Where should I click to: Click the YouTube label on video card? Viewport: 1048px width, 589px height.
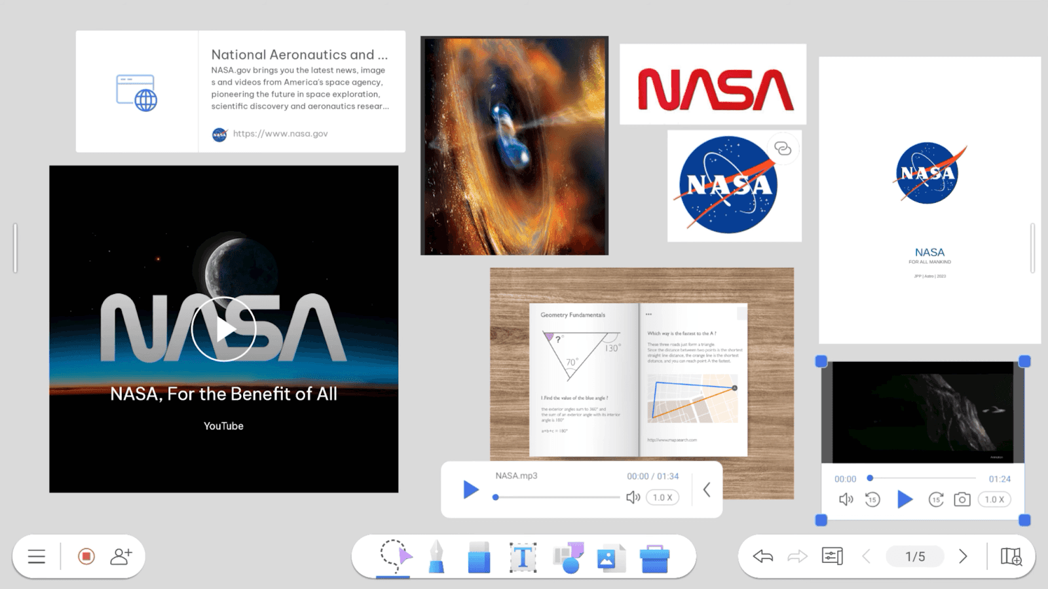[223, 426]
